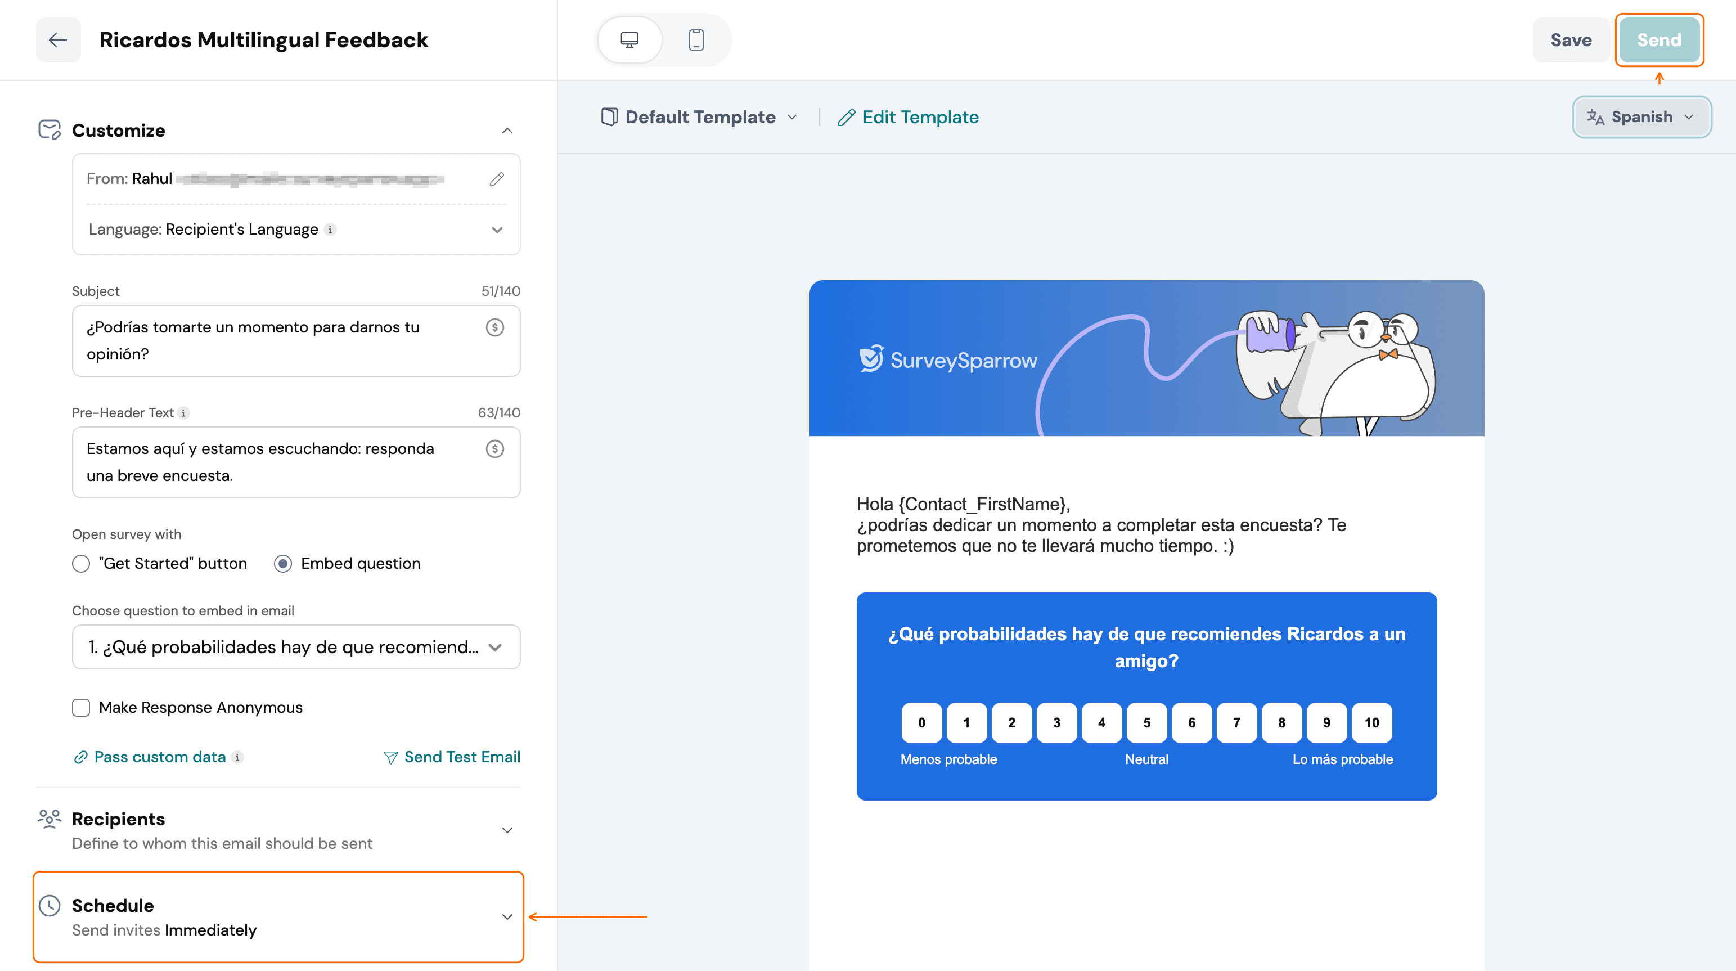1736x971 pixels.
Task: Expand the Recipients section
Action: (x=507, y=830)
